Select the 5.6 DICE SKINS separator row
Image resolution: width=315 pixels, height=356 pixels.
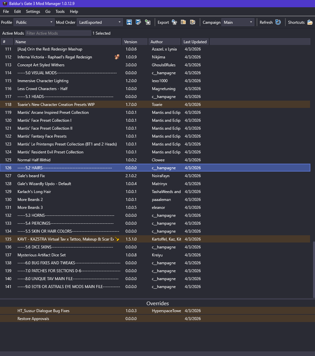tap(155, 247)
